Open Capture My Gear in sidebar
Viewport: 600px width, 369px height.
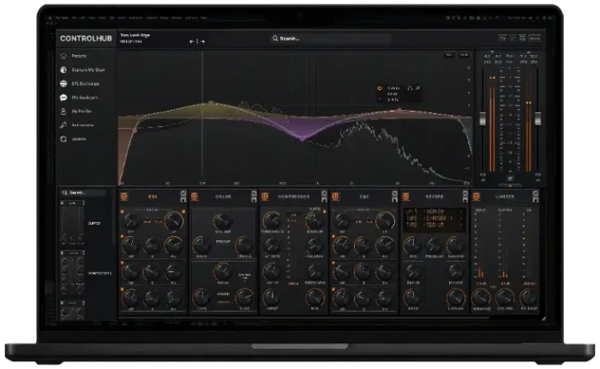pos(89,70)
